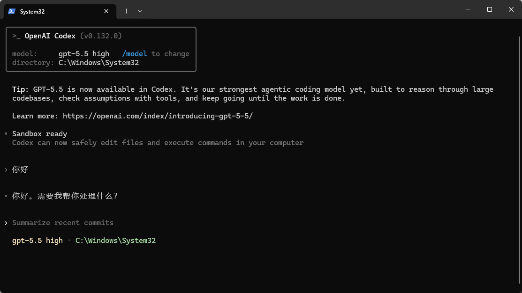Click the status line gpt-5.5 high

coord(38,241)
